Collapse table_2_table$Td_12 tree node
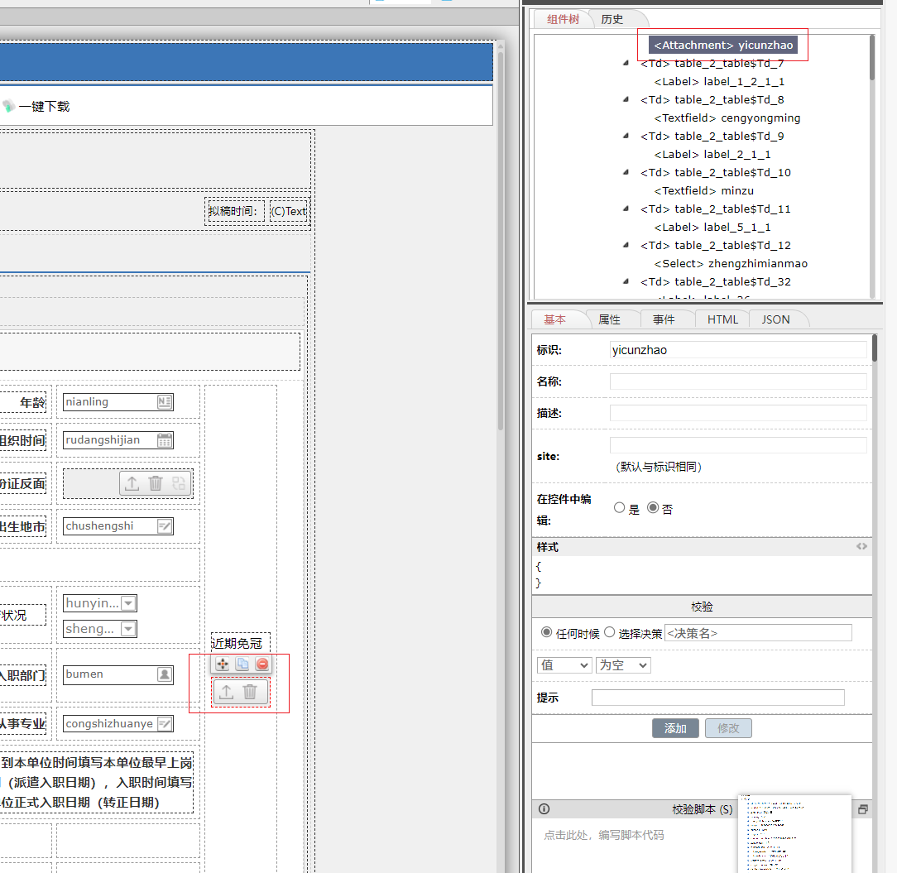Image resolution: width=897 pixels, height=873 pixels. pos(626,246)
